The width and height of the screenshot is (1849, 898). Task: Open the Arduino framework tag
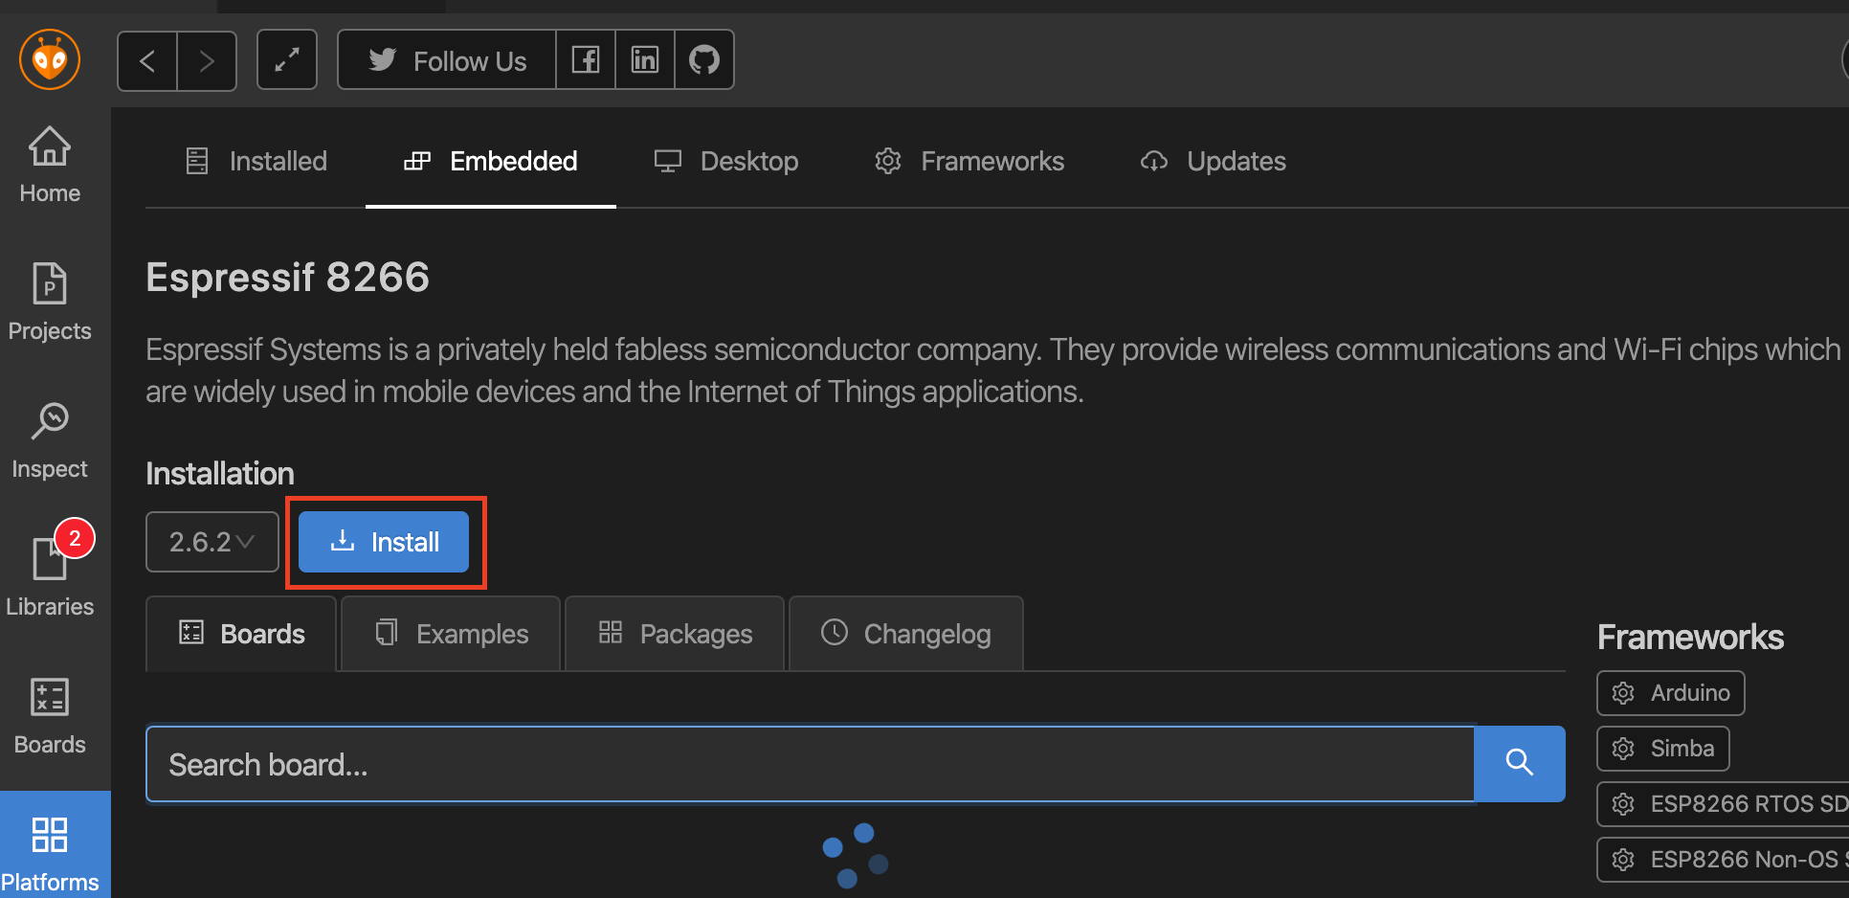click(x=1671, y=693)
